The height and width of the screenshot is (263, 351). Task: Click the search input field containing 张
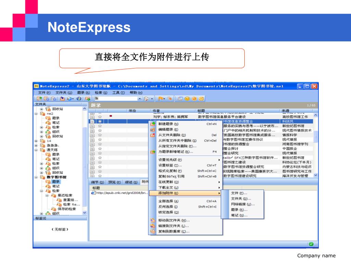point(116,99)
